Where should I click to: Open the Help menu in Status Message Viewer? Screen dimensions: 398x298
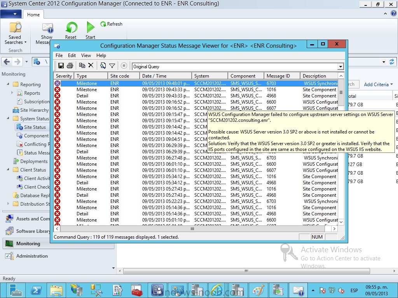(x=101, y=55)
